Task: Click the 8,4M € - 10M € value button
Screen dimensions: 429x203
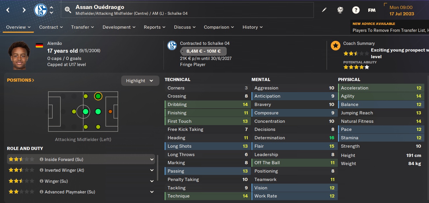Action: (x=203, y=51)
